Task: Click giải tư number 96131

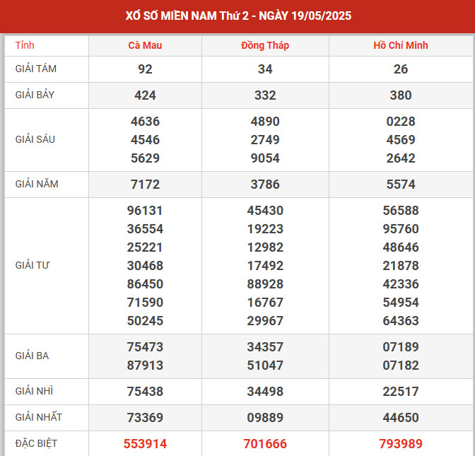Action: click(x=145, y=211)
